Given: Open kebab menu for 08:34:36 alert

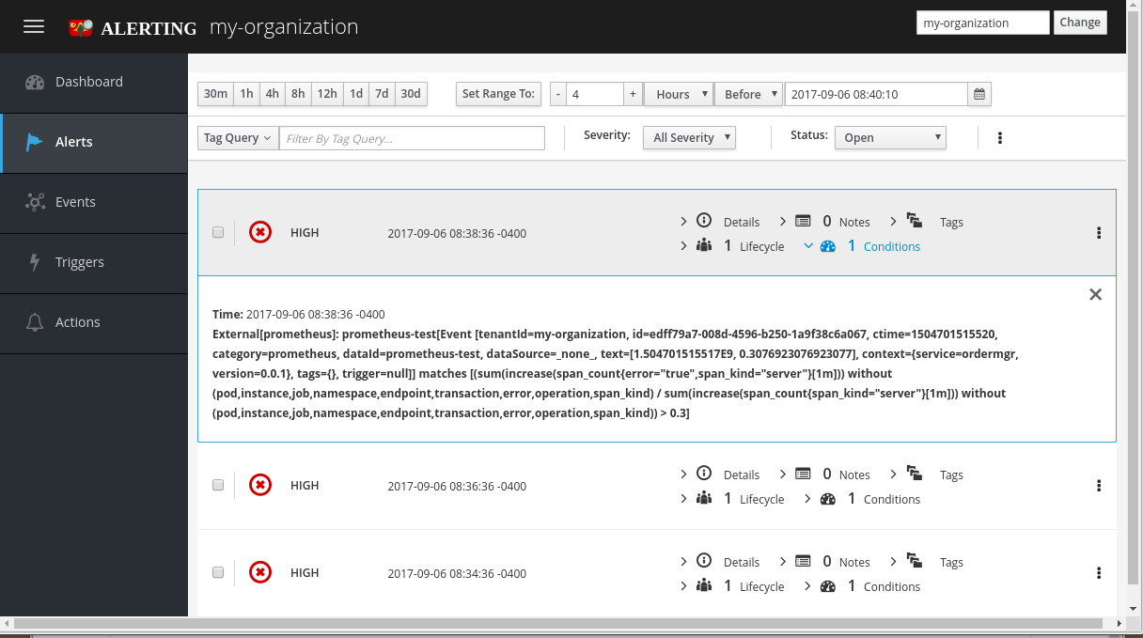Looking at the screenshot, I should click(x=1099, y=573).
